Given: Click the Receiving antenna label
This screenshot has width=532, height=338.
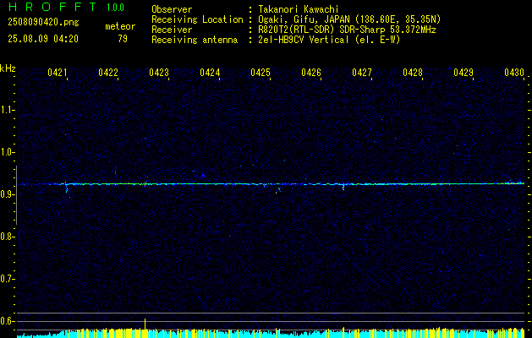Looking at the screenshot, I should point(195,40).
